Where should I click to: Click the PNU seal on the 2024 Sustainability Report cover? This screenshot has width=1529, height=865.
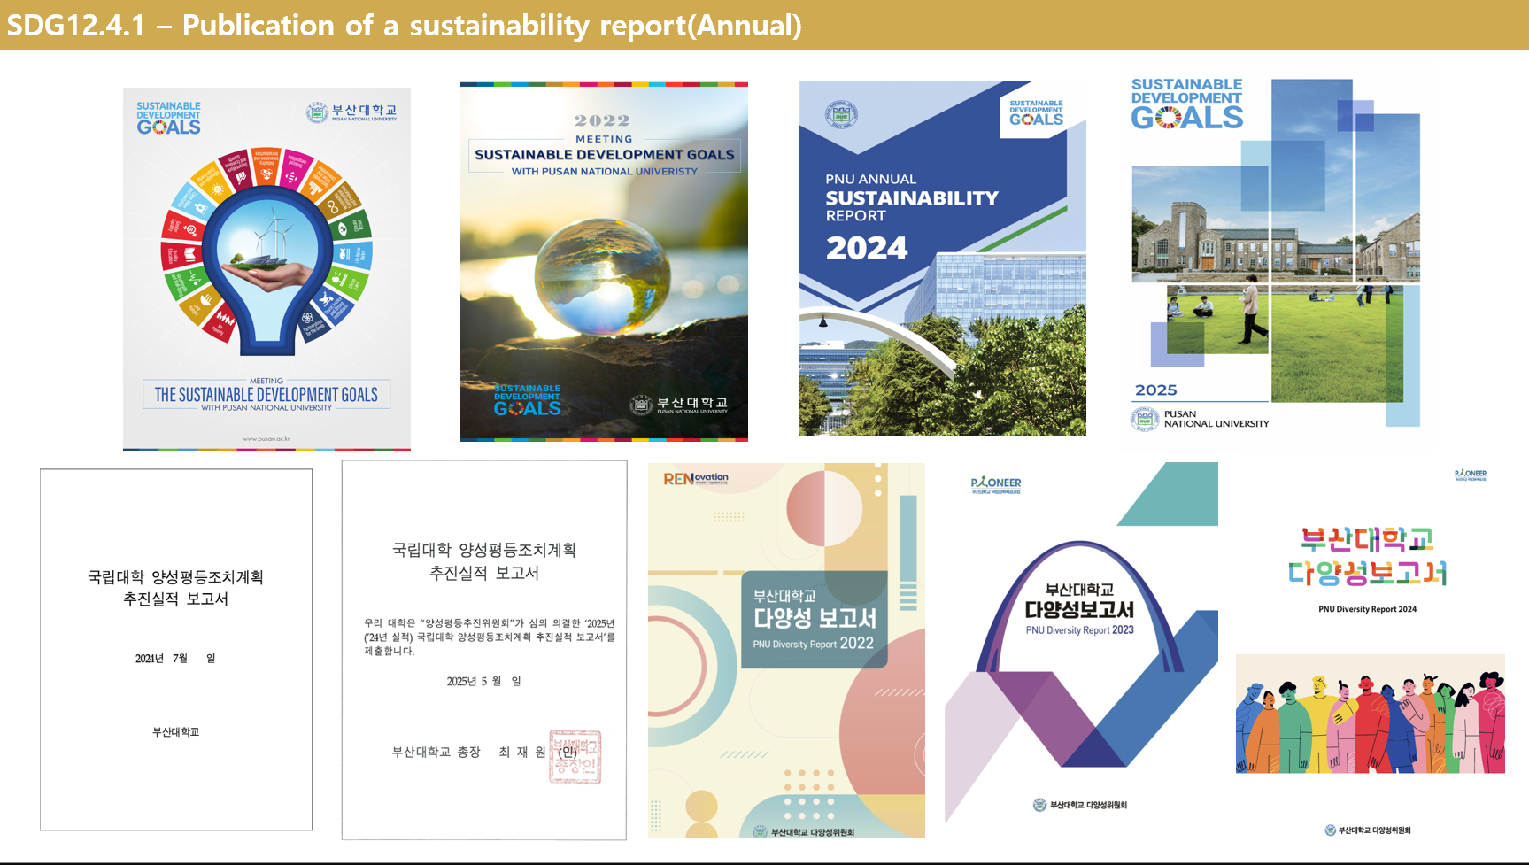840,114
